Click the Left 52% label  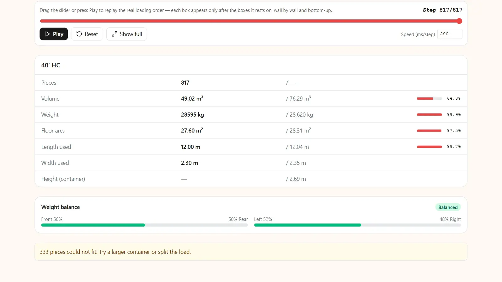click(263, 219)
